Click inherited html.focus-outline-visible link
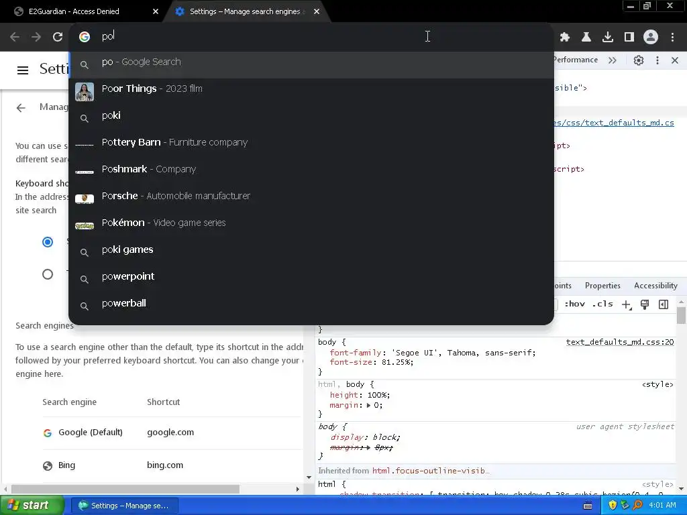Image resolution: width=687 pixels, height=515 pixels. [x=431, y=471]
